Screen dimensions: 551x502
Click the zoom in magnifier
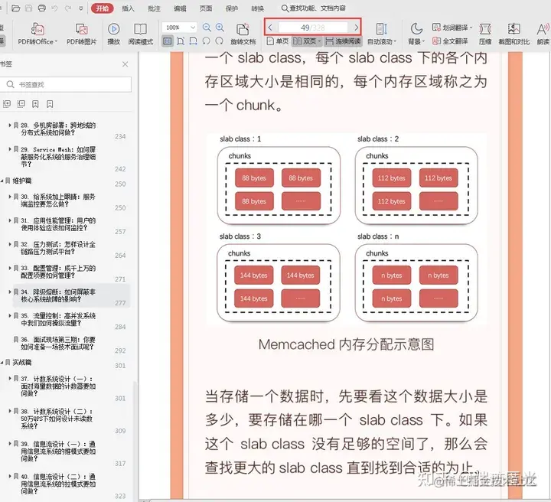click(220, 28)
